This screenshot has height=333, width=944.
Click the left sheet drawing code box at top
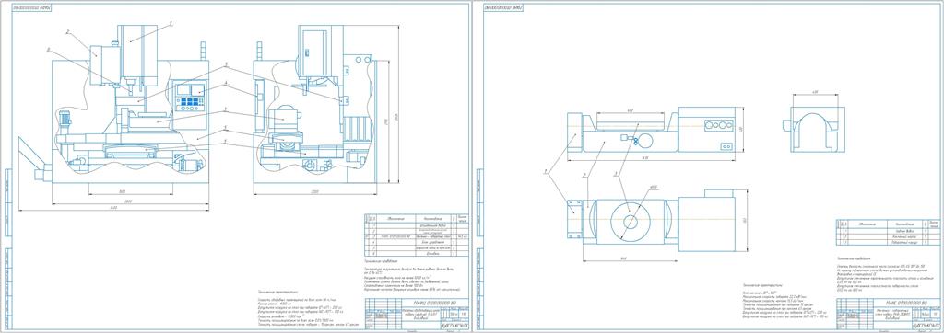click(31, 7)
